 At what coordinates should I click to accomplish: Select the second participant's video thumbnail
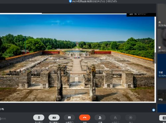click(162, 41)
